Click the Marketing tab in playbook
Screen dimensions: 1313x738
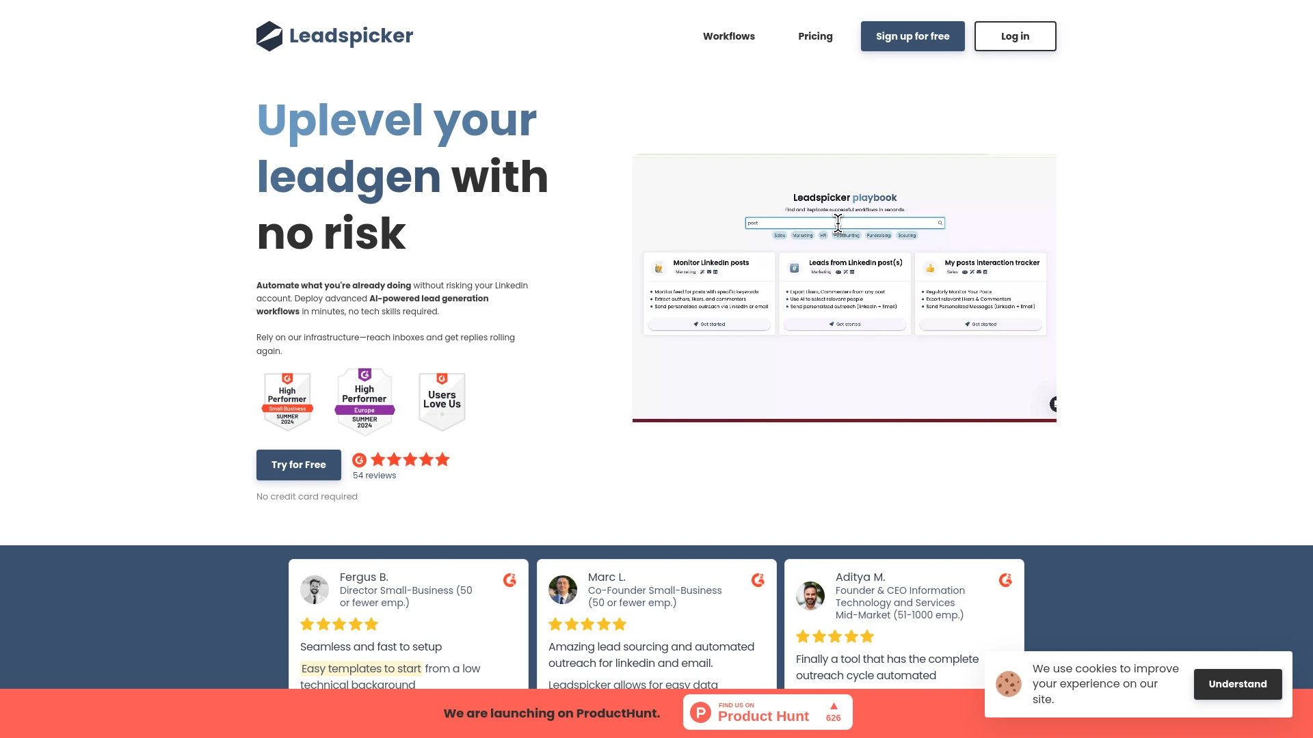click(801, 236)
